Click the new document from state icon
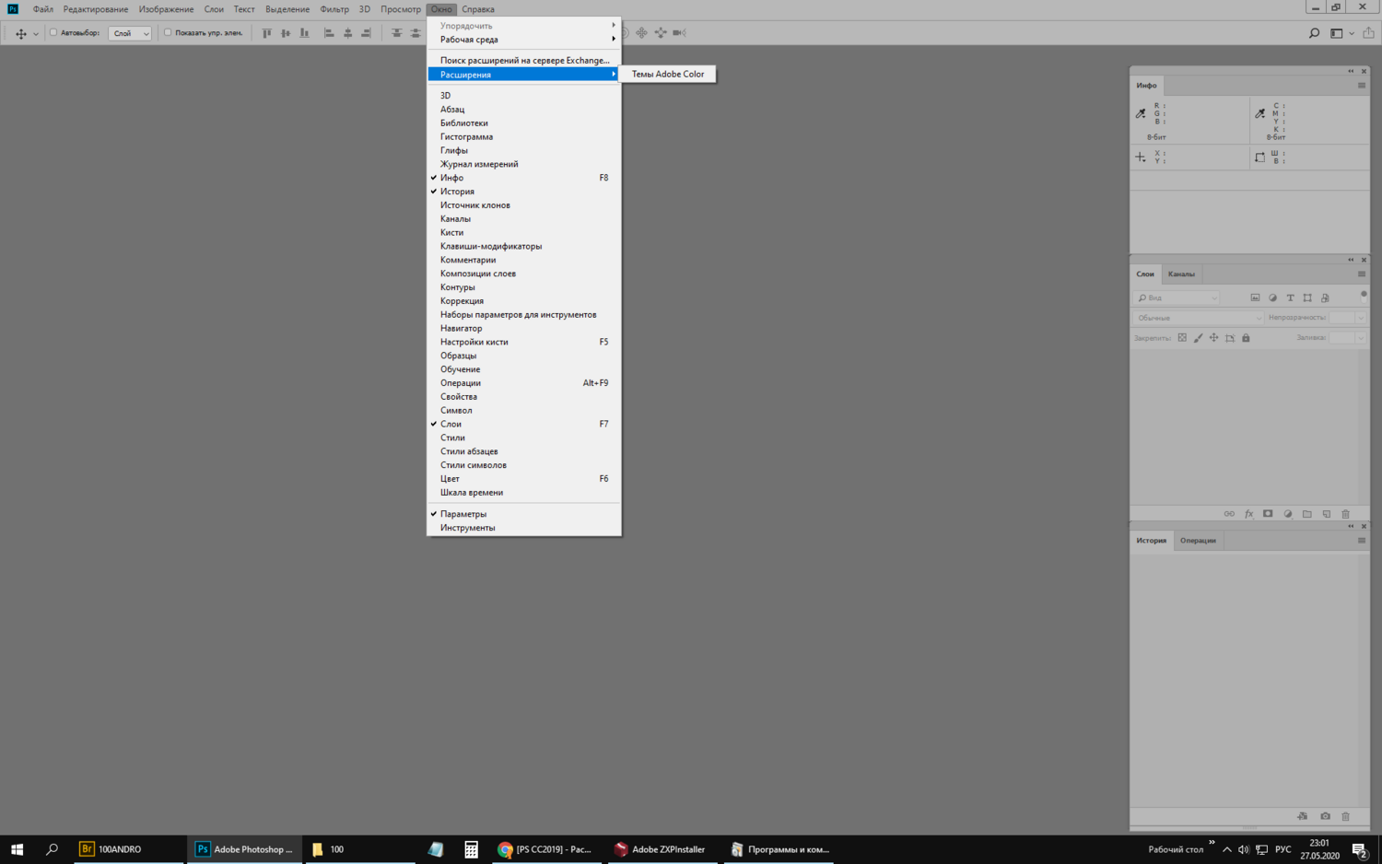 click(1302, 816)
